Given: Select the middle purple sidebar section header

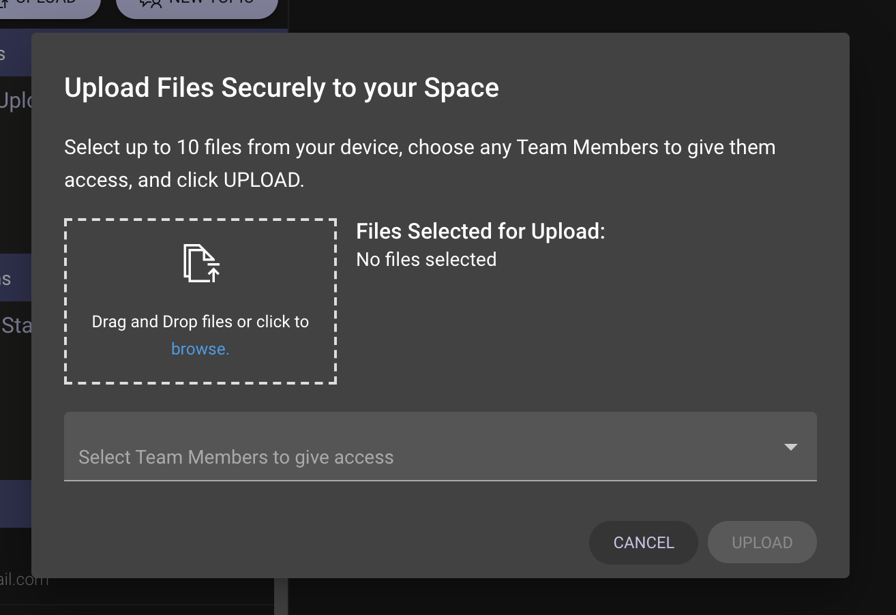Looking at the screenshot, I should click(x=15, y=278).
